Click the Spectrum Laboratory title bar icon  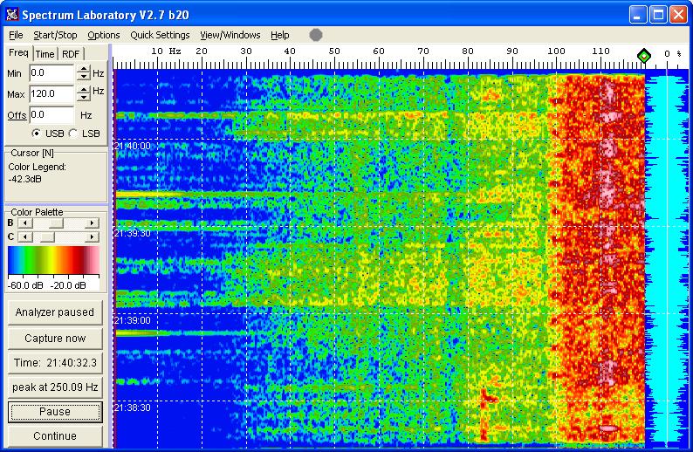[x=11, y=13]
